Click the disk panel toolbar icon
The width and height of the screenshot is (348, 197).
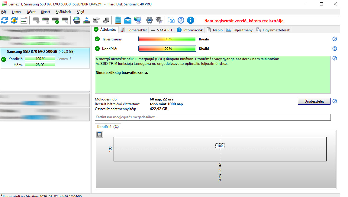[24, 21]
